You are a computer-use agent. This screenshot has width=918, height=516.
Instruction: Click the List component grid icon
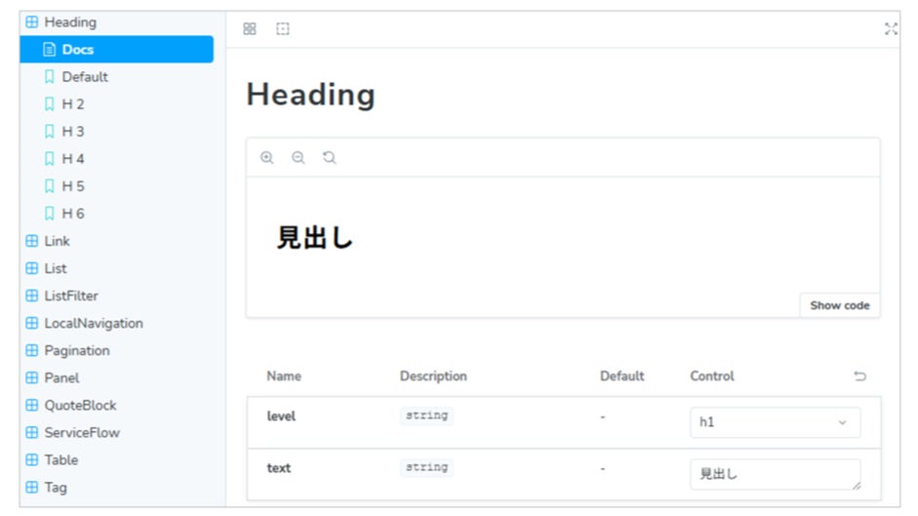coord(32,268)
